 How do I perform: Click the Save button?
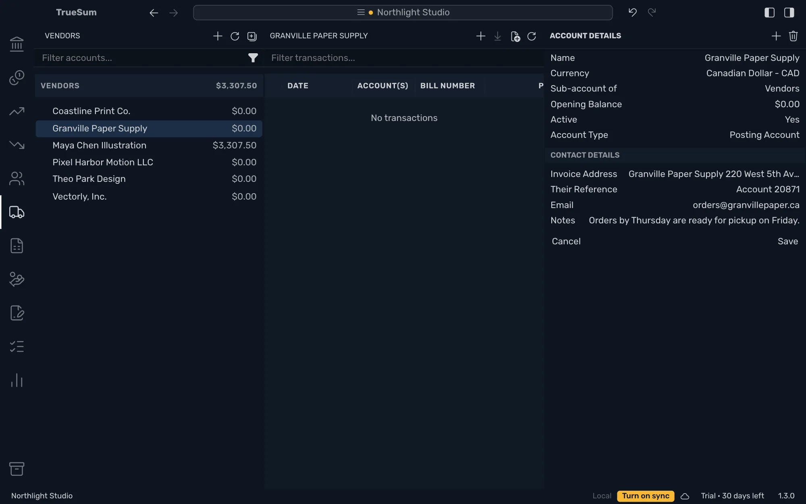787,242
